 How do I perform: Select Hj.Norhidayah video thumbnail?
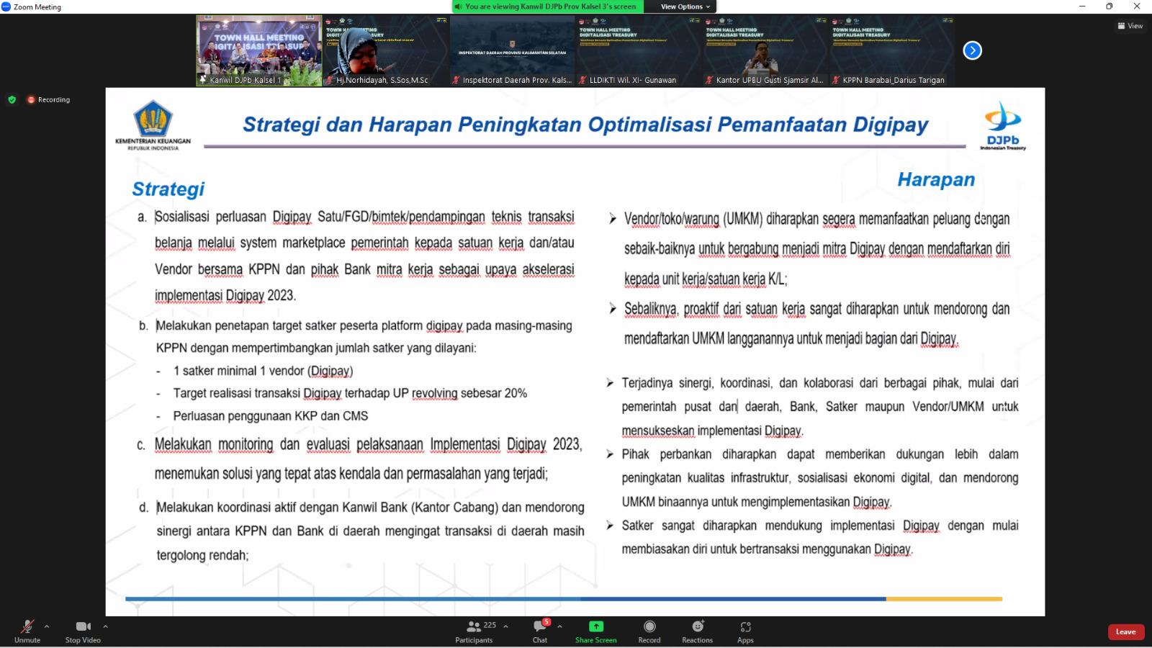coord(386,50)
